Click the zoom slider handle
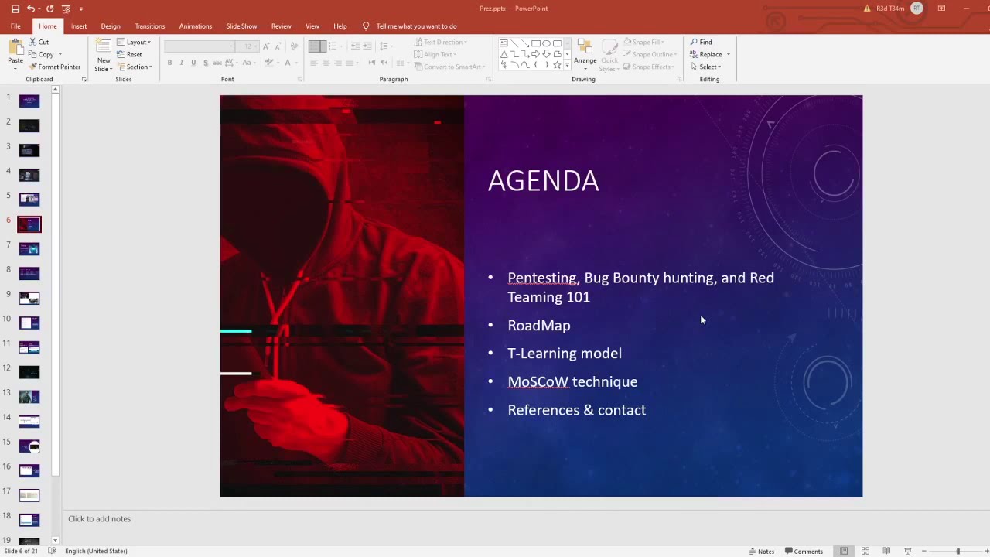990x557 pixels. 958,552
